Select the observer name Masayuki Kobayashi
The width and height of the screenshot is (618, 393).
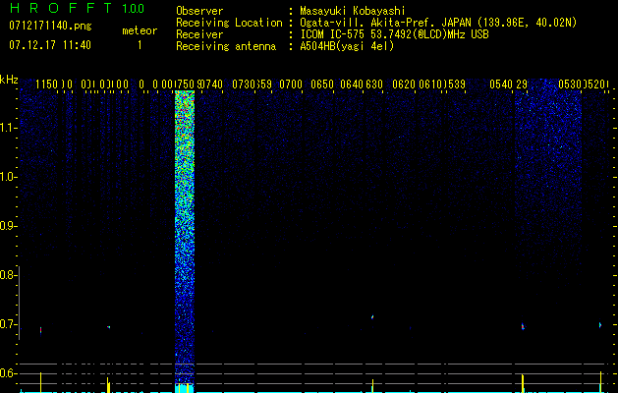pos(353,11)
